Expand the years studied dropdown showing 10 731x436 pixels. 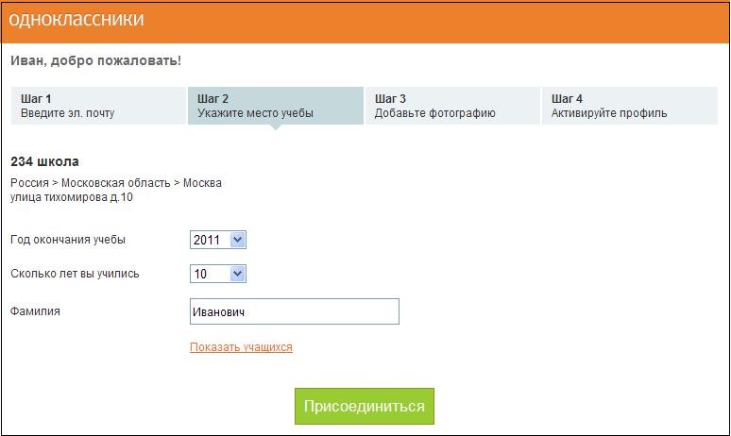coord(218,274)
